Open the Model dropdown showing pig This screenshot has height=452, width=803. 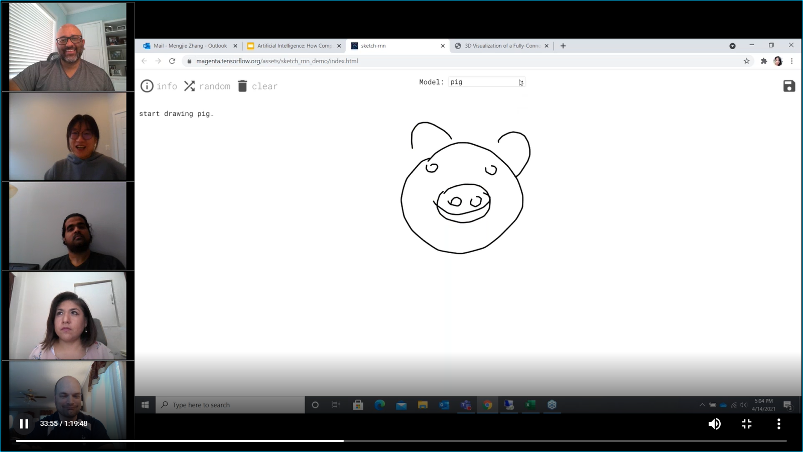click(x=486, y=82)
